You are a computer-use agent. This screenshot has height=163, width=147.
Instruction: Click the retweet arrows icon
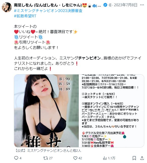[x=46, y=158]
